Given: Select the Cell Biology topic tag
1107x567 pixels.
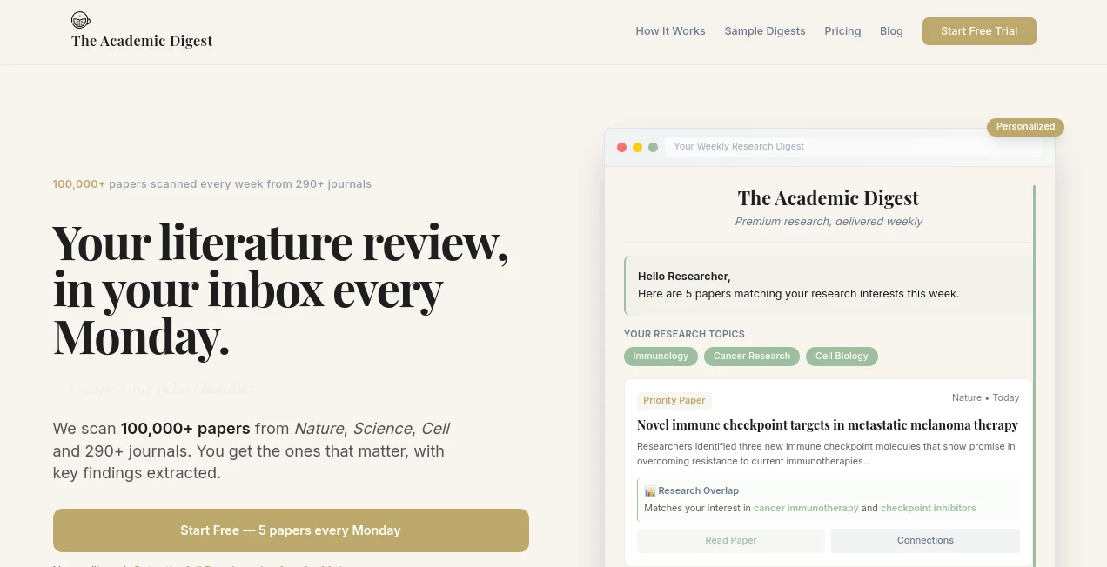Looking at the screenshot, I should [x=842, y=357].
